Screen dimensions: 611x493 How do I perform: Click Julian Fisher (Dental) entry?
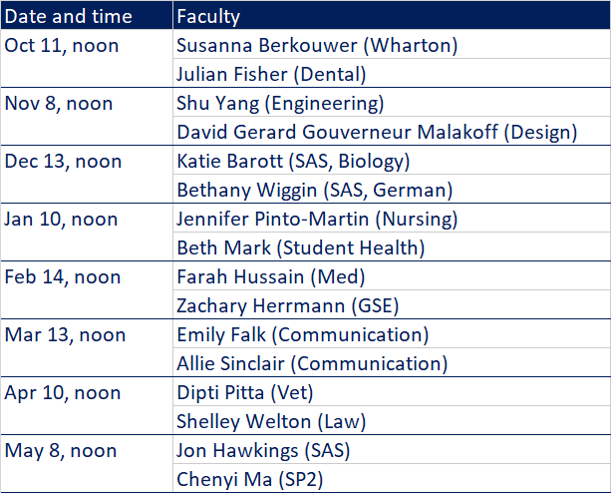[x=392, y=73]
